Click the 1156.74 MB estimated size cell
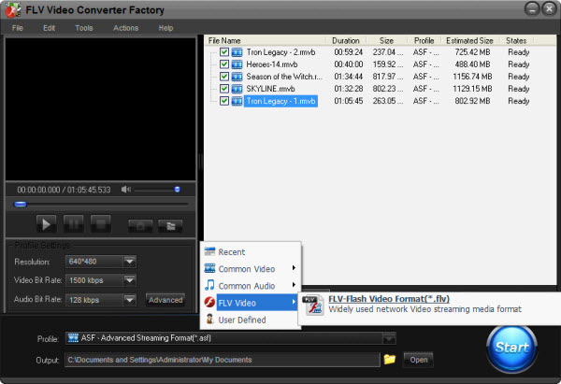The image size is (561, 384). pyautogui.click(x=472, y=77)
